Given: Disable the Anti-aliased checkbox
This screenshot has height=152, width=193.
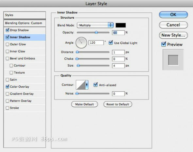Looking at the screenshot, I should point(96,85).
